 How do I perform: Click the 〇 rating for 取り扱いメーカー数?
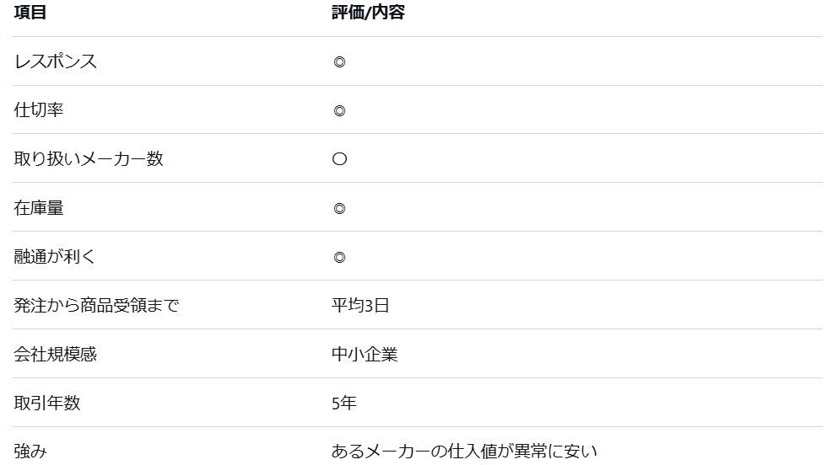339,159
